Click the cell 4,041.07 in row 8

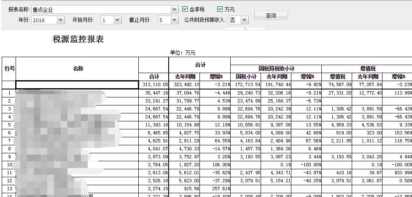pos(154,149)
